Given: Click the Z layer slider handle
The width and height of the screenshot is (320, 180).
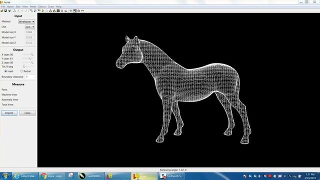Looking at the screenshot, I should pyautogui.click(x=32, y=62).
